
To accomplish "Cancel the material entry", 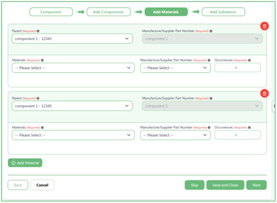I will [42, 185].
